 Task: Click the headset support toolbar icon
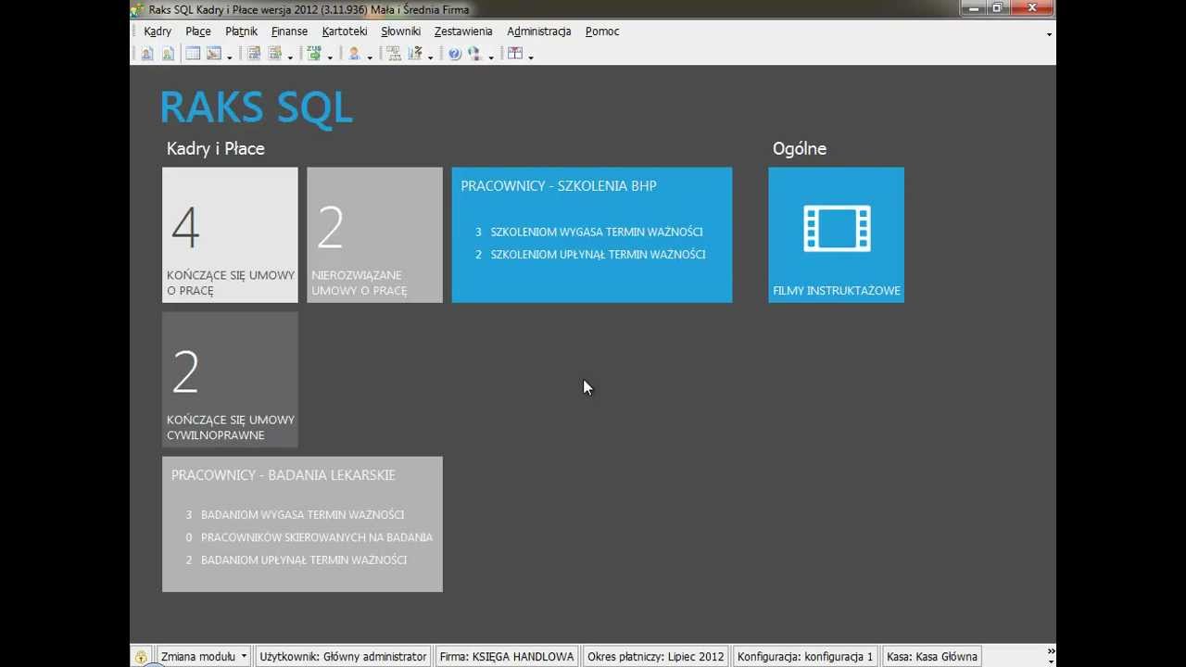coord(476,54)
